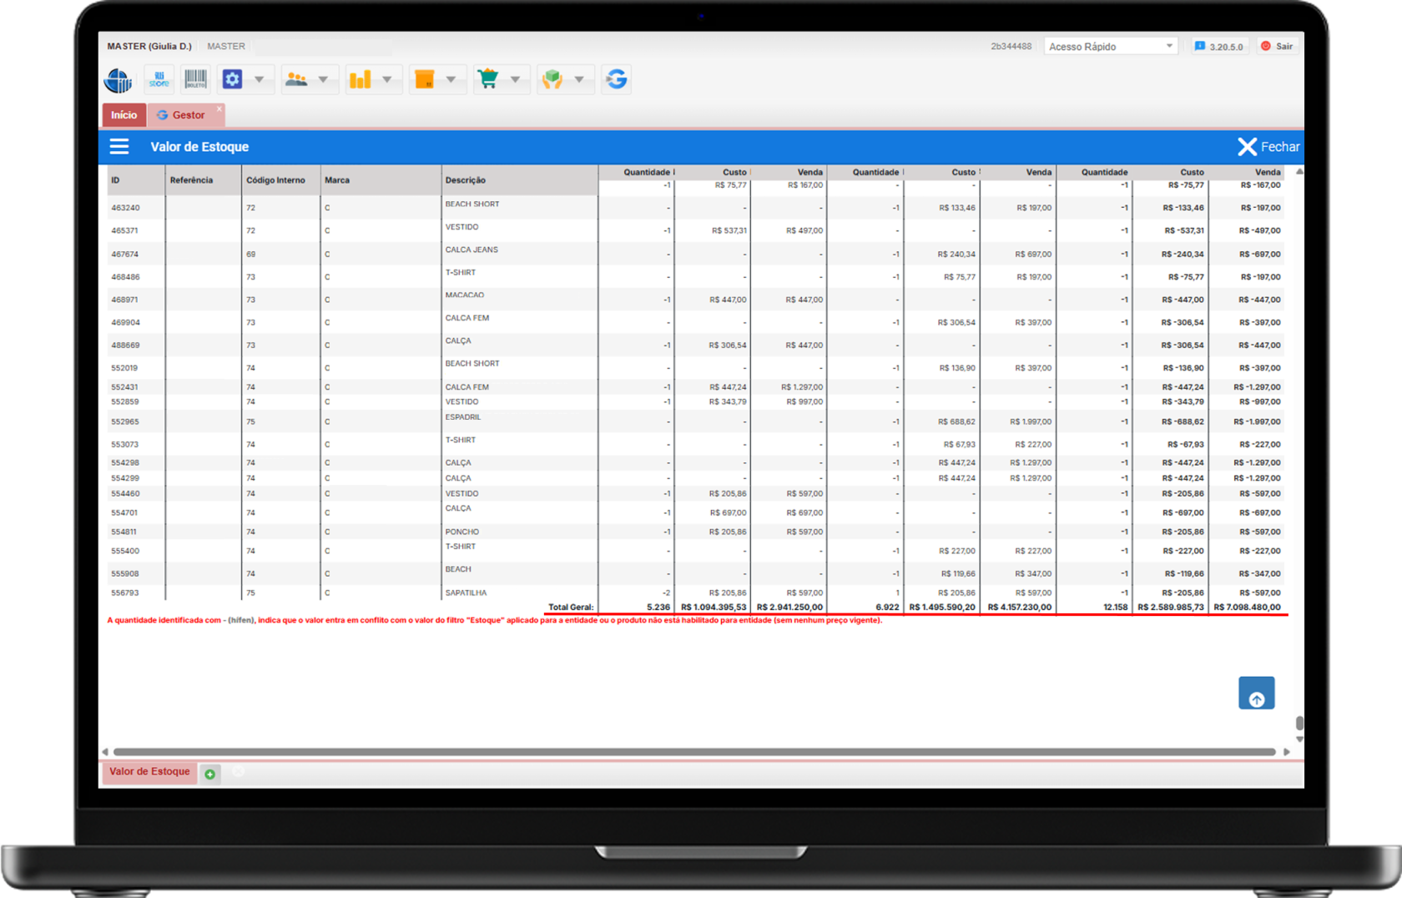1402x898 pixels.
Task: Expand the dropdown arrow beside shopping cart
Action: click(x=515, y=79)
